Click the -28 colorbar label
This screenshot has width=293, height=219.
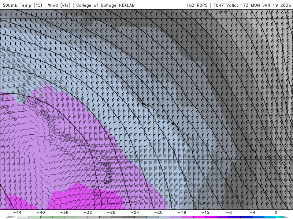111,212
